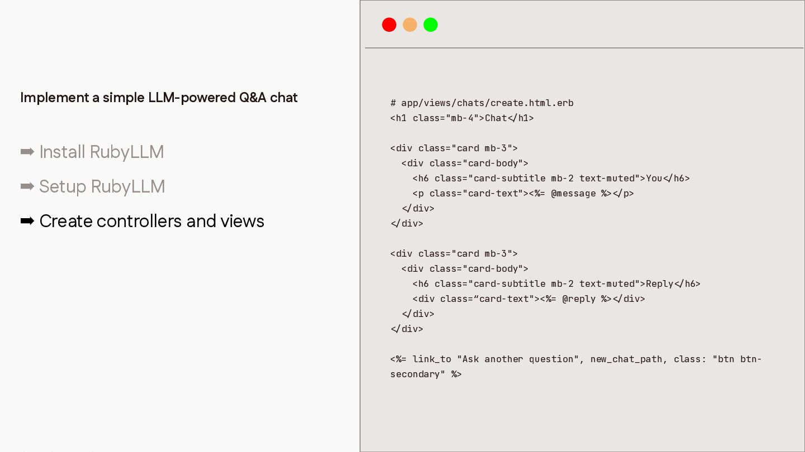Viewport: 805px width, 452px height.
Task: Select the Install RubyLLM step
Action: pos(102,152)
